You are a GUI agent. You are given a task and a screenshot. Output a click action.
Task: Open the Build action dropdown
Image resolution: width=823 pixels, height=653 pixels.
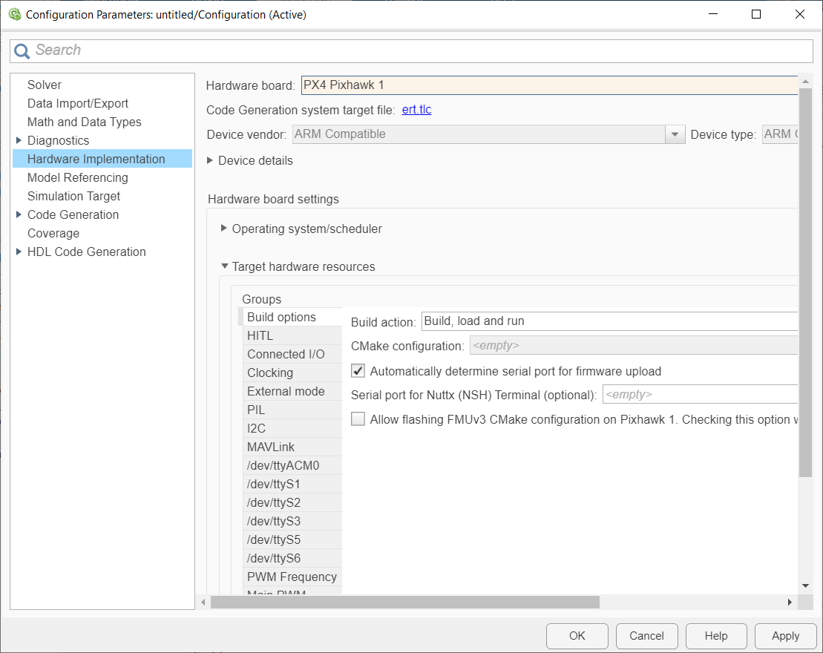(x=609, y=321)
